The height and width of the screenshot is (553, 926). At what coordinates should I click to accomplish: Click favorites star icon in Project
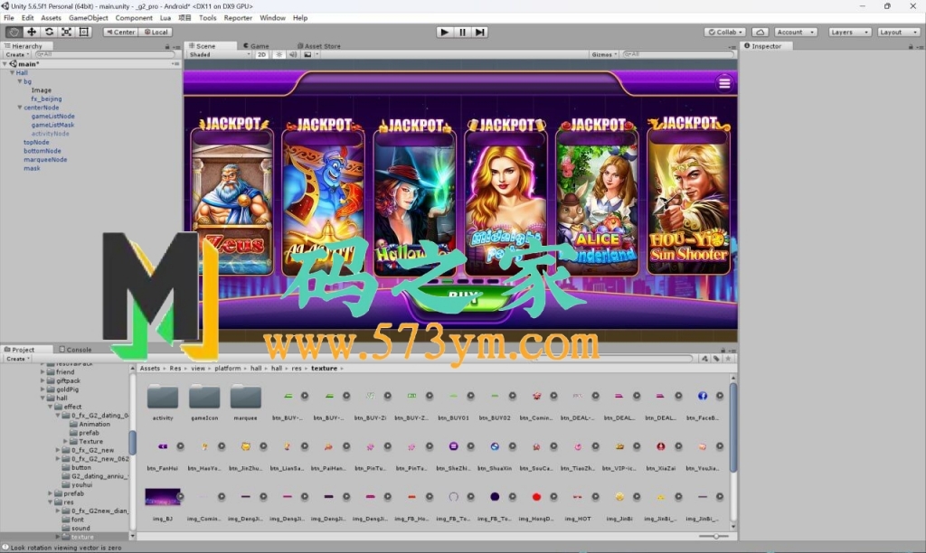pyautogui.click(x=728, y=359)
